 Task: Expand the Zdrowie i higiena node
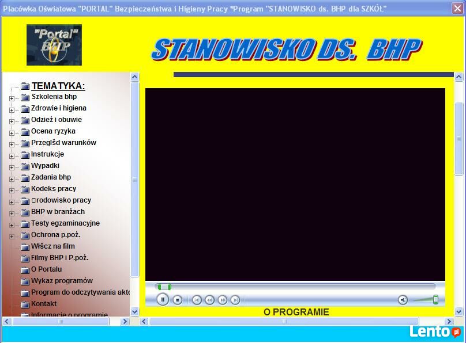tap(12, 110)
